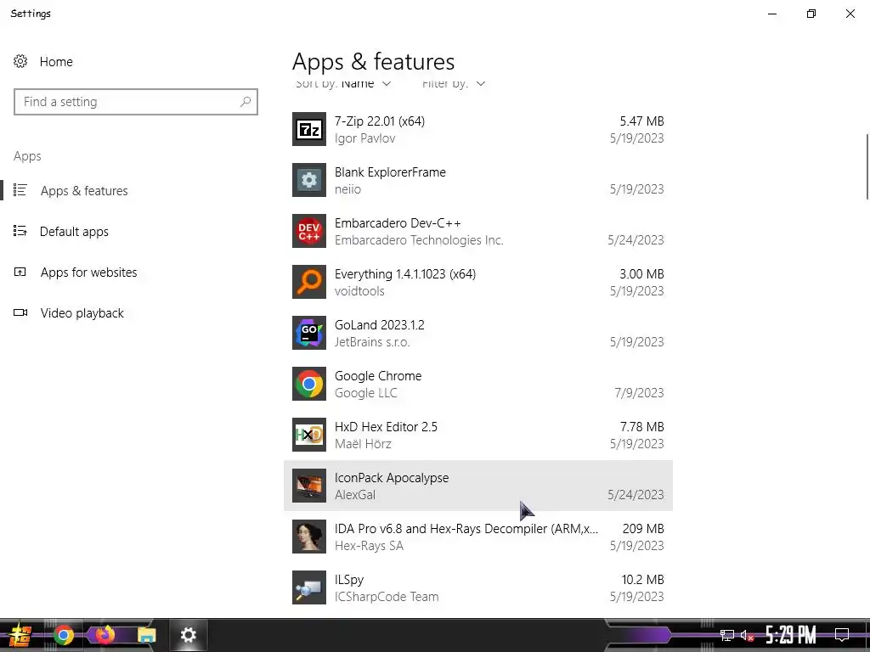The width and height of the screenshot is (870, 652).
Task: Launch Firefox from the taskbar
Action: [105, 635]
